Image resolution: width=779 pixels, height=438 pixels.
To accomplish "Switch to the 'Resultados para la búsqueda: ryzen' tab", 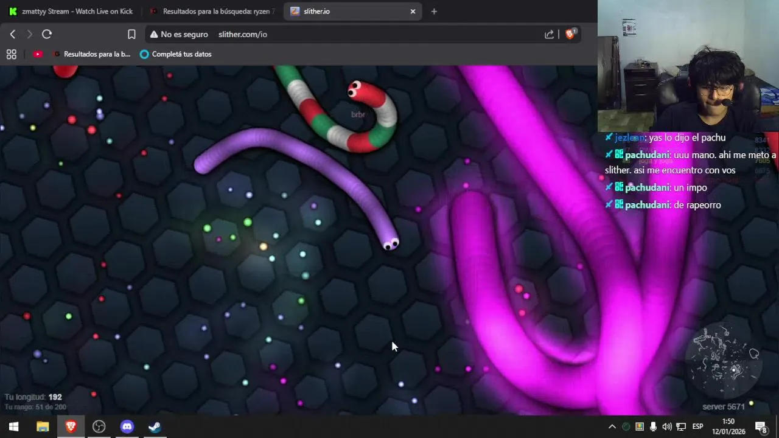I will [212, 11].
